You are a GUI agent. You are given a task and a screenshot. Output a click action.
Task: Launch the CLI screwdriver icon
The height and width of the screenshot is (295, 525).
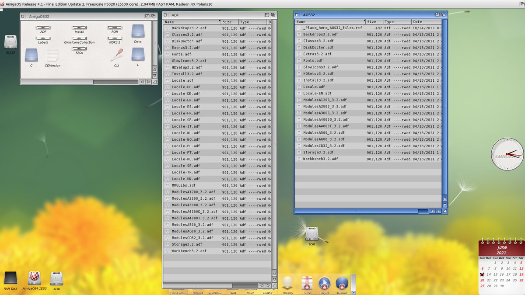tap(116, 55)
